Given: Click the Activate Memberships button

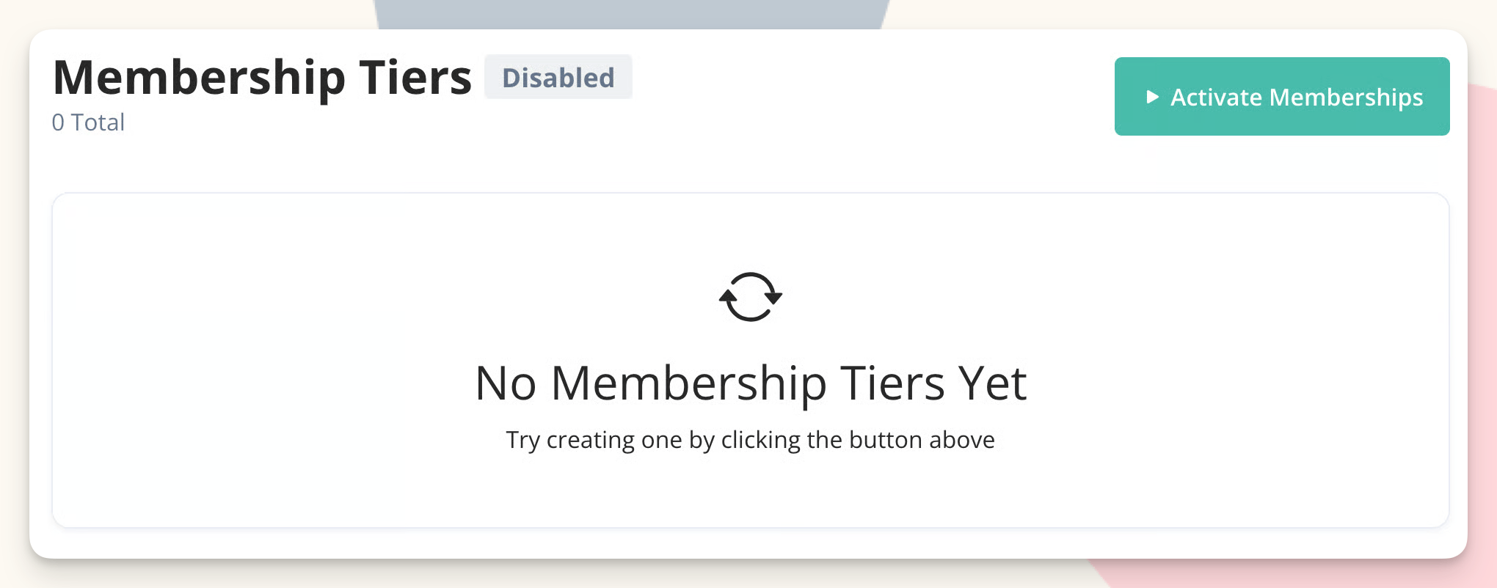Looking at the screenshot, I should (1282, 96).
